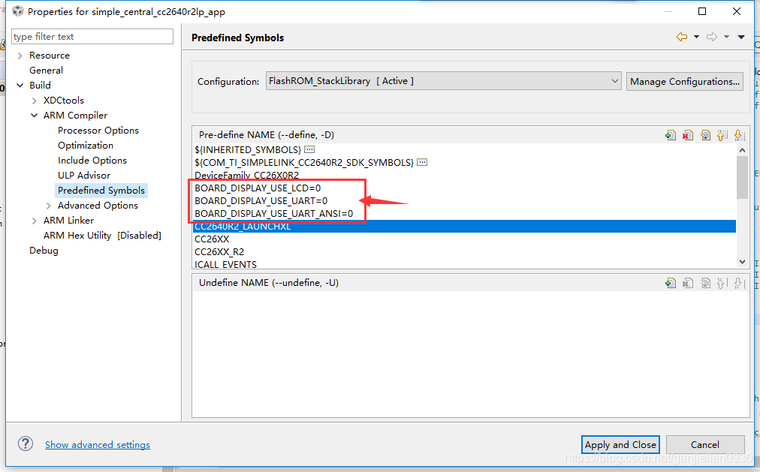Screen dimensions: 760x472
Task: Maximize the Properties dialog window
Action: tap(702, 11)
